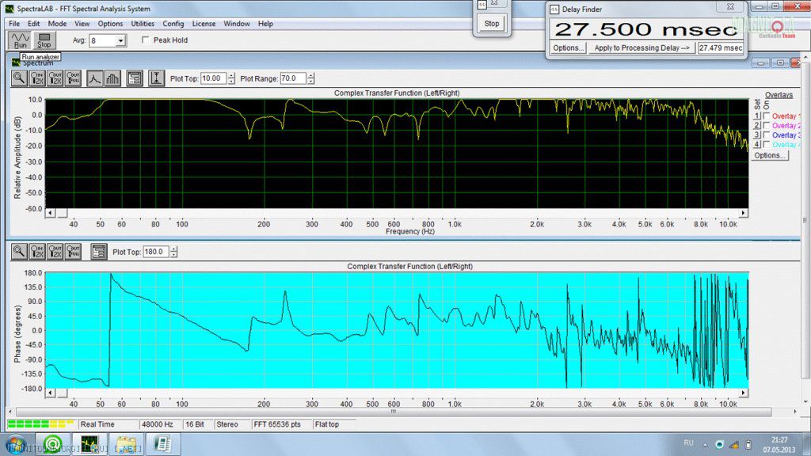Click the phase plot's left scroll arrow
Image resolution: width=811 pixels, height=456 pixels.
tap(50, 393)
